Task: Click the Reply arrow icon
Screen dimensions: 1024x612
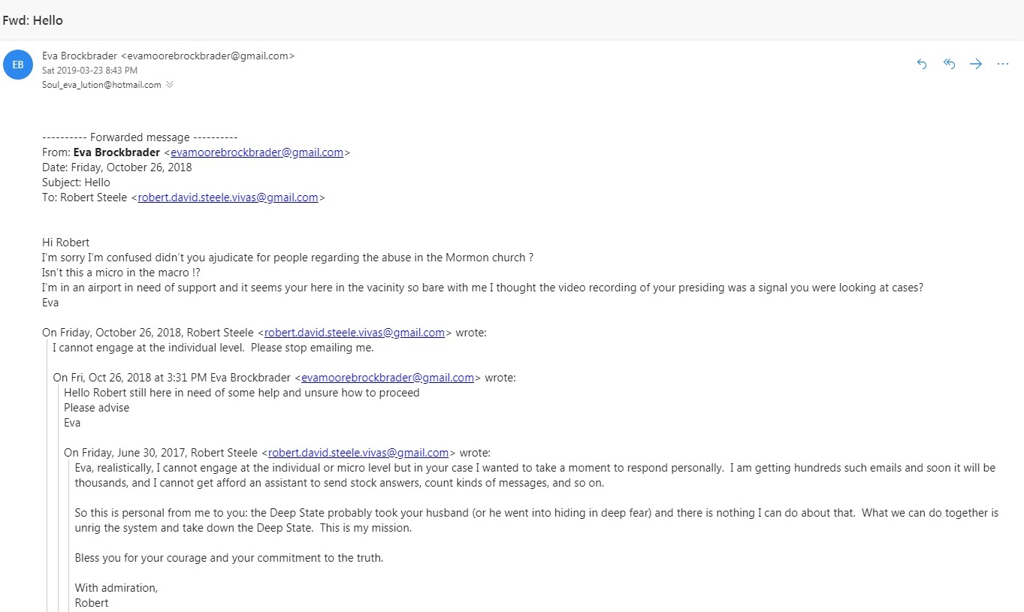Action: (x=922, y=65)
